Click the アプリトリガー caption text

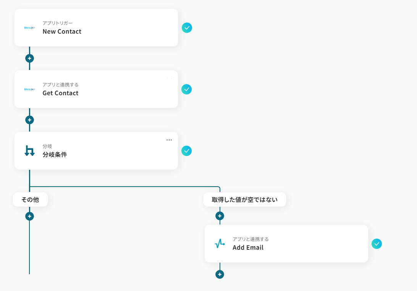(57, 23)
